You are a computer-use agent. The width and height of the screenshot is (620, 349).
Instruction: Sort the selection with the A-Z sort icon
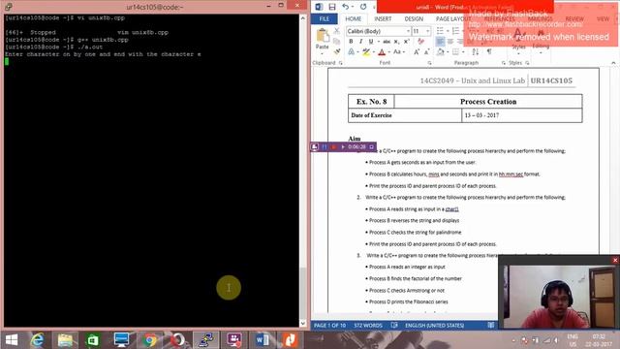[476, 51]
